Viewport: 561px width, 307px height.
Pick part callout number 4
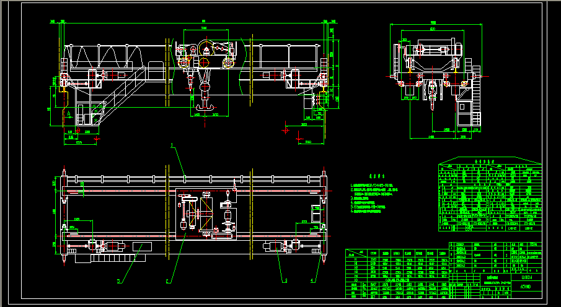coord(312,279)
